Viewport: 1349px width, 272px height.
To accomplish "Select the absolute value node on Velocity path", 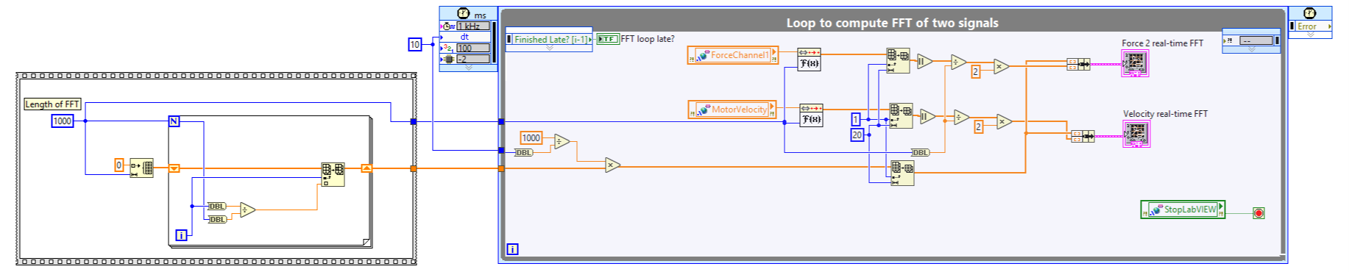I will pyautogui.click(x=927, y=116).
